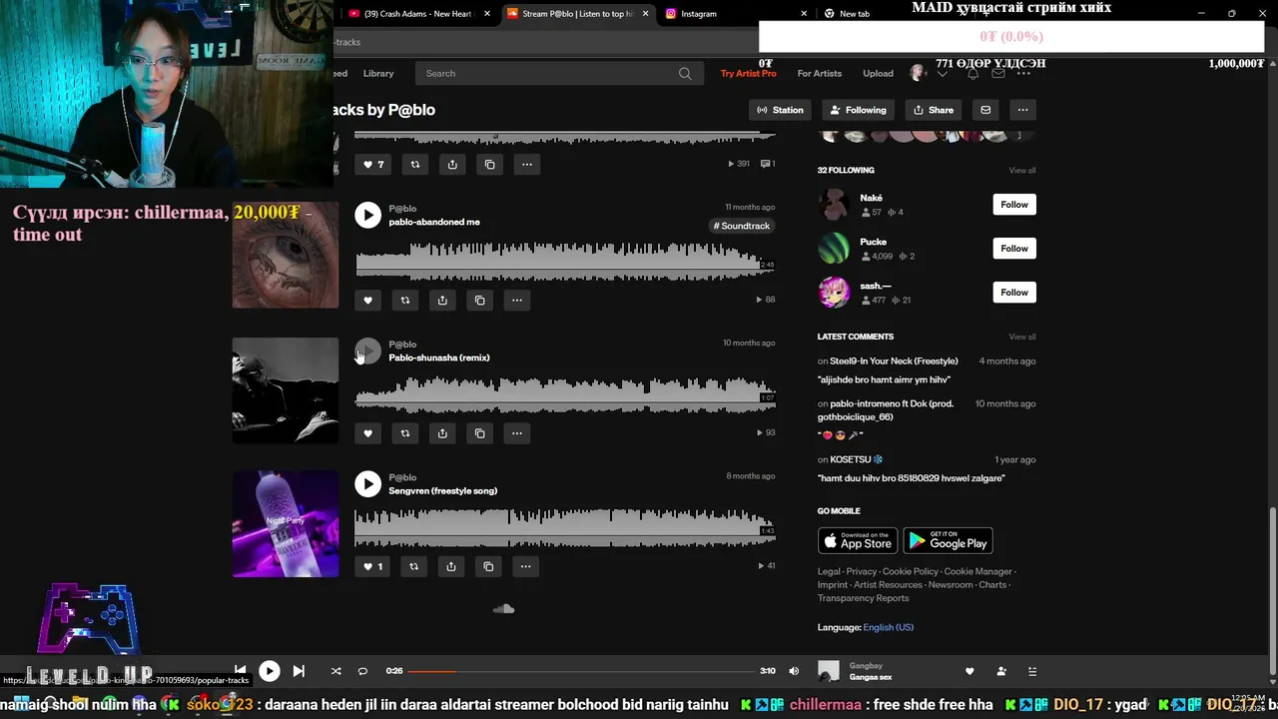The height and width of the screenshot is (719, 1278).
Task: Open profile more options menu
Action: pyautogui.click(x=1022, y=110)
